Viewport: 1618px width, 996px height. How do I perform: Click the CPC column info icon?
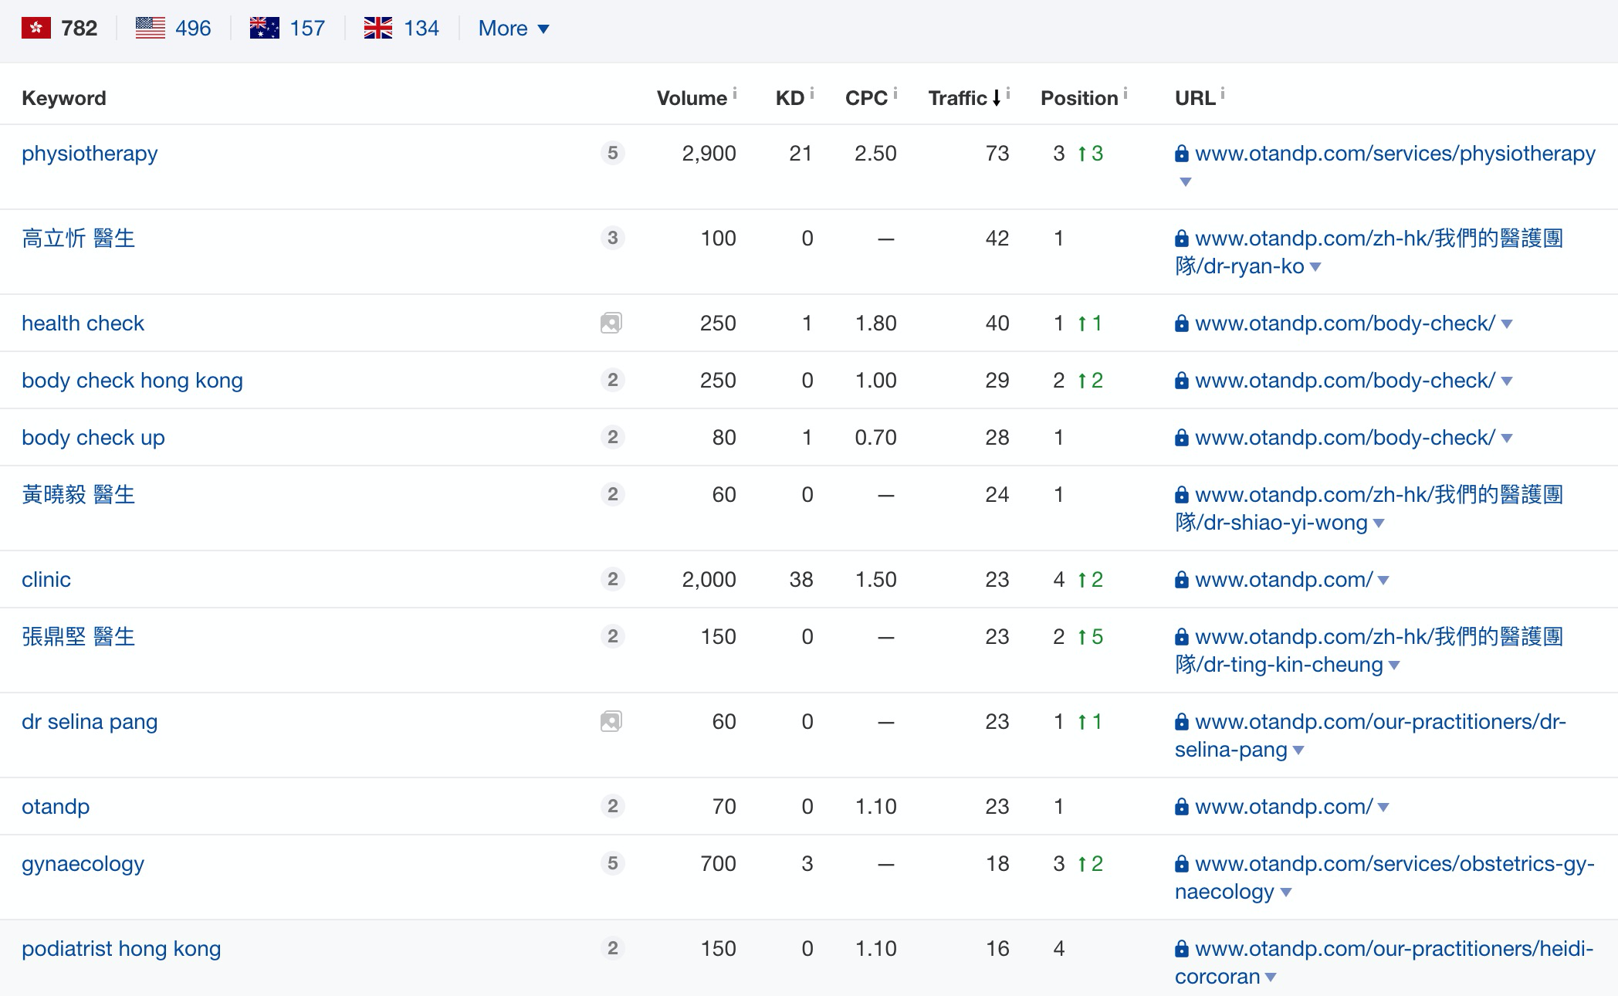pyautogui.click(x=895, y=93)
